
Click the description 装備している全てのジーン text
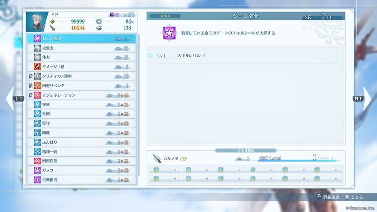[228, 33]
